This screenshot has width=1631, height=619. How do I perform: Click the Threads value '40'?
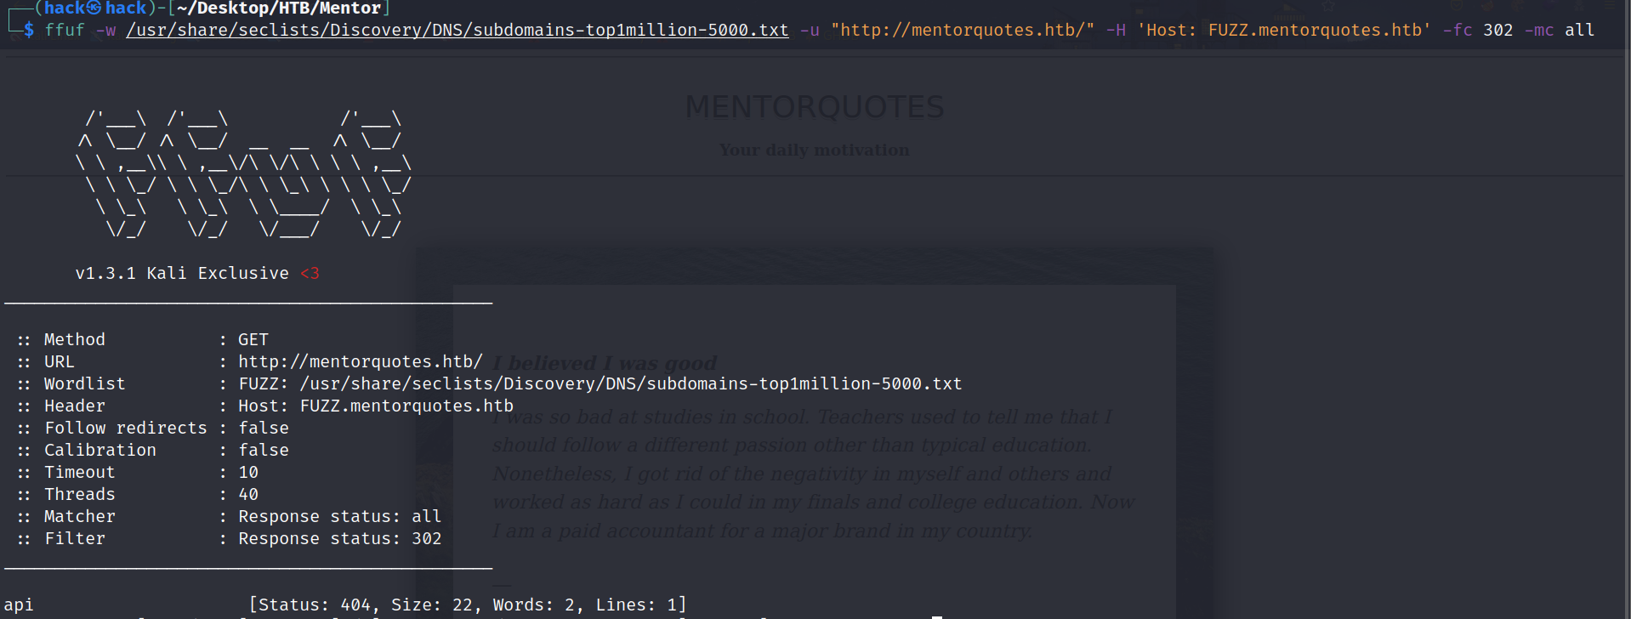[248, 494]
